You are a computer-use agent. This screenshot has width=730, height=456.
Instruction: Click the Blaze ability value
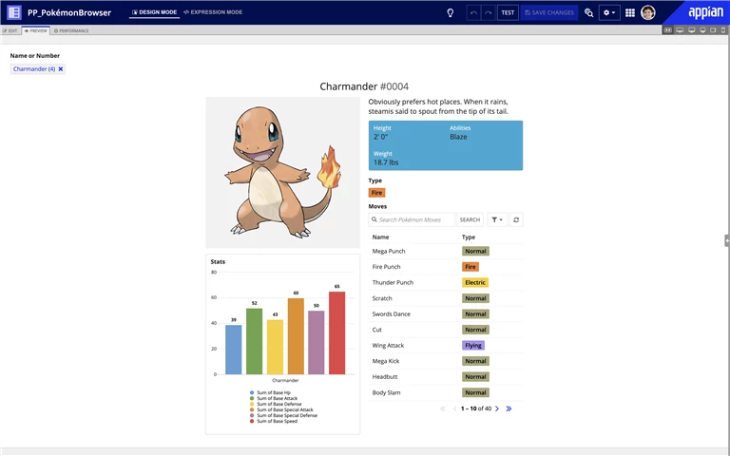[x=458, y=137]
